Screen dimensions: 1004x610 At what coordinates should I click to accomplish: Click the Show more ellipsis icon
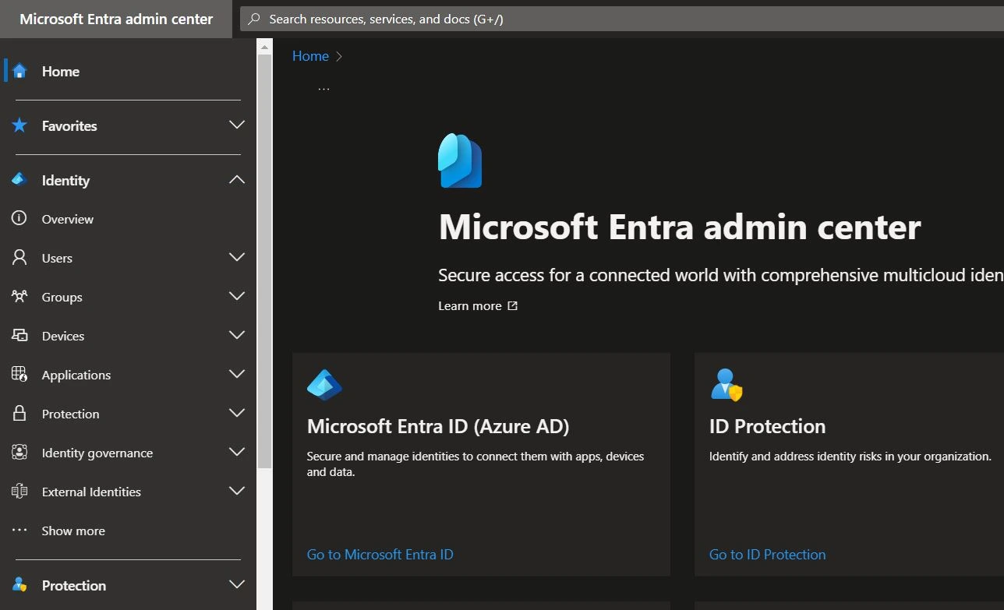pyautogui.click(x=19, y=530)
